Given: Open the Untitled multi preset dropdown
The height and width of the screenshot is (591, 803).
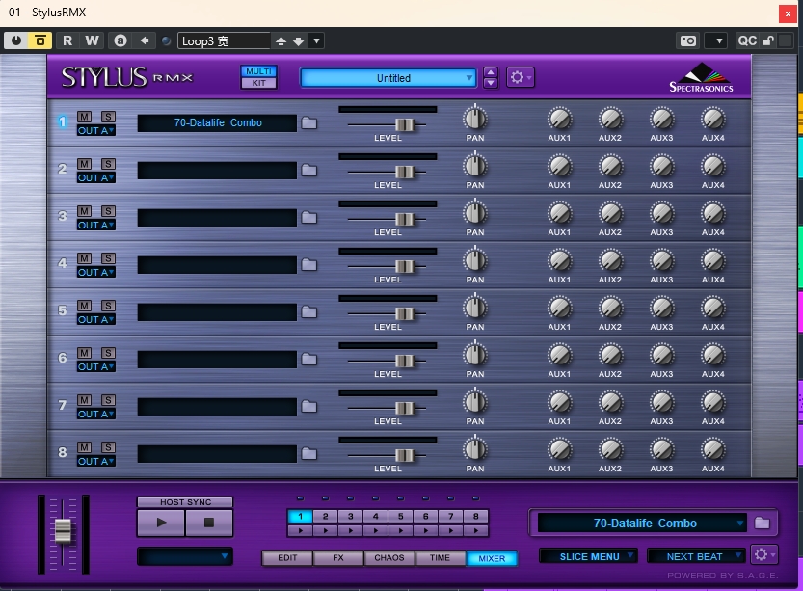Looking at the screenshot, I should click(x=388, y=78).
